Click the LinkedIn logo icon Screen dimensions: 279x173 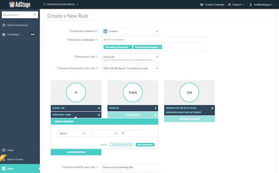point(105,31)
